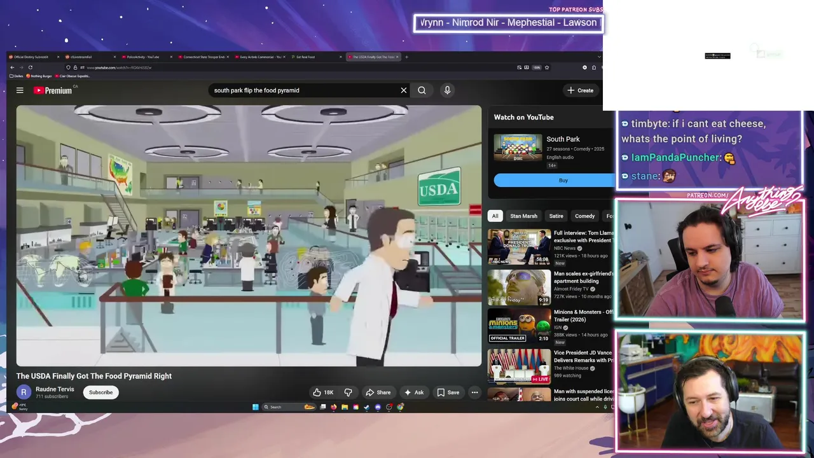This screenshot has width=814, height=458.
Task: Open the Ask AI button
Action: 413,392
